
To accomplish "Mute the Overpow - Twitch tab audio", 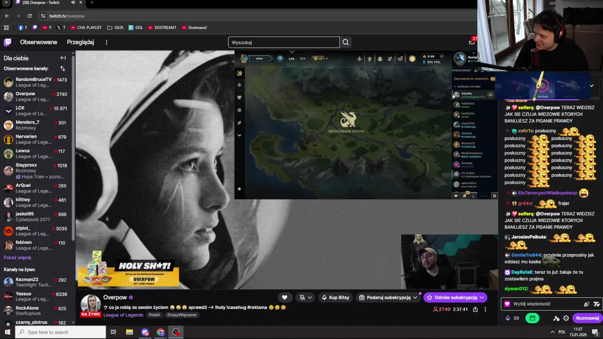I will [x=73, y=2].
